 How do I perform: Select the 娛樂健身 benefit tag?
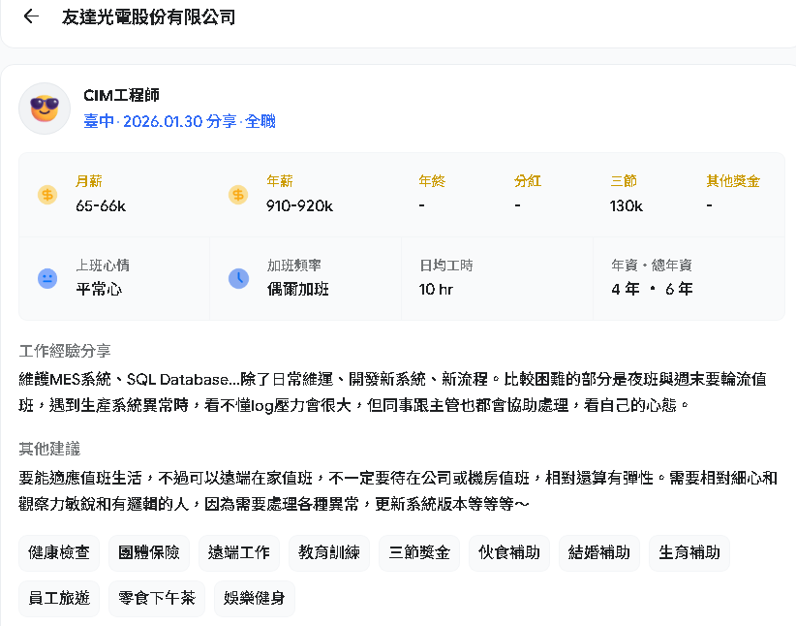click(x=254, y=598)
